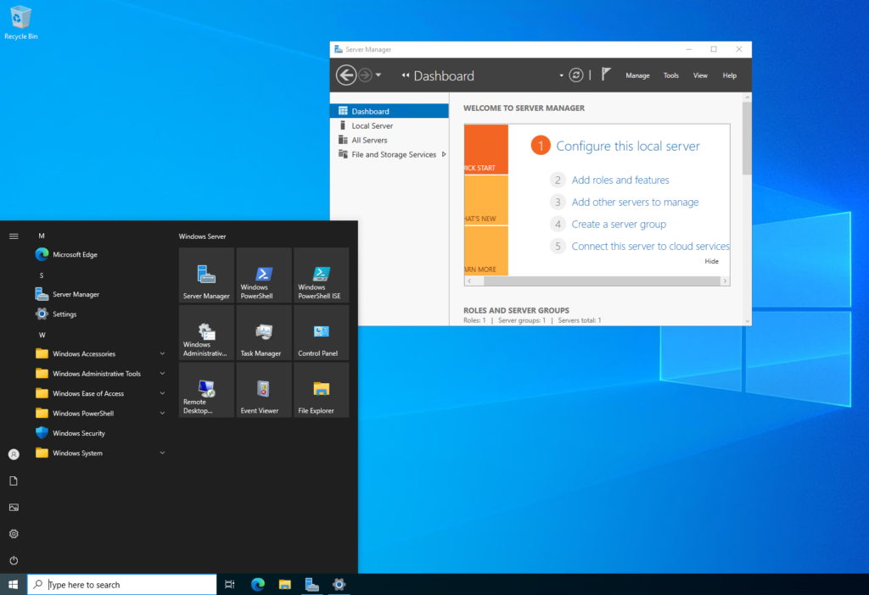Select the Quick Start orange tab
This screenshot has width=869, height=595.
(x=486, y=149)
